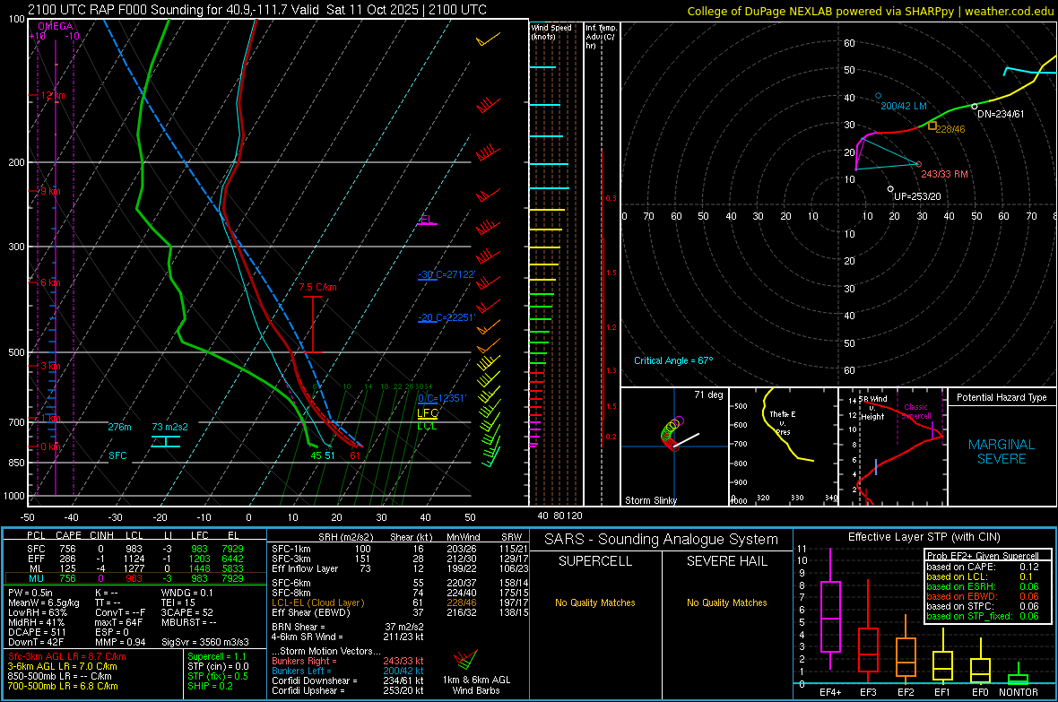Click the Critical Angle = 67° text

[673, 360]
